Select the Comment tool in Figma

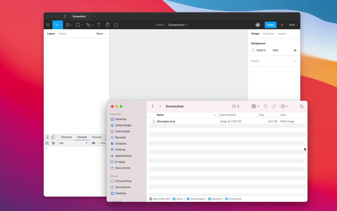tap(116, 25)
